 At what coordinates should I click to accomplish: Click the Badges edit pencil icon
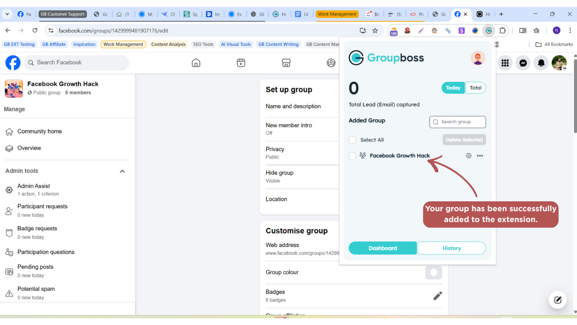[437, 296]
